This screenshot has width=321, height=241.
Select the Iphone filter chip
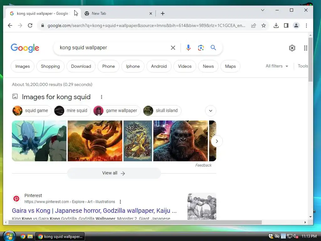point(133,66)
